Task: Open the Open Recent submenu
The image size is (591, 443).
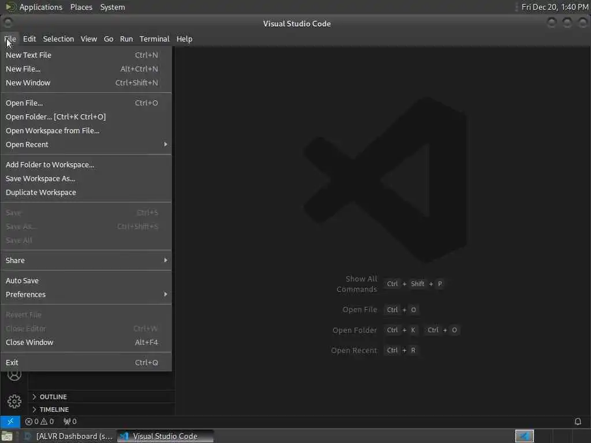Action: click(x=86, y=145)
